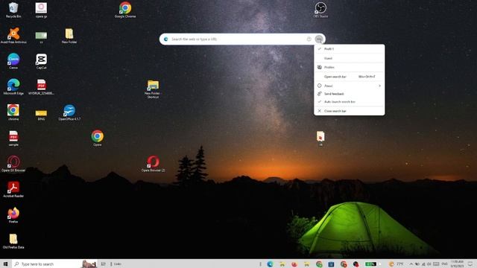Image resolution: width=477 pixels, height=268 pixels.
Task: Open the Opera GX Browser shortcut
Action: click(x=13, y=164)
